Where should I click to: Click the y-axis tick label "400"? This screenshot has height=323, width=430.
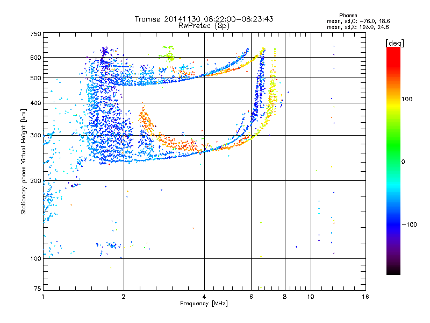coord(36,103)
